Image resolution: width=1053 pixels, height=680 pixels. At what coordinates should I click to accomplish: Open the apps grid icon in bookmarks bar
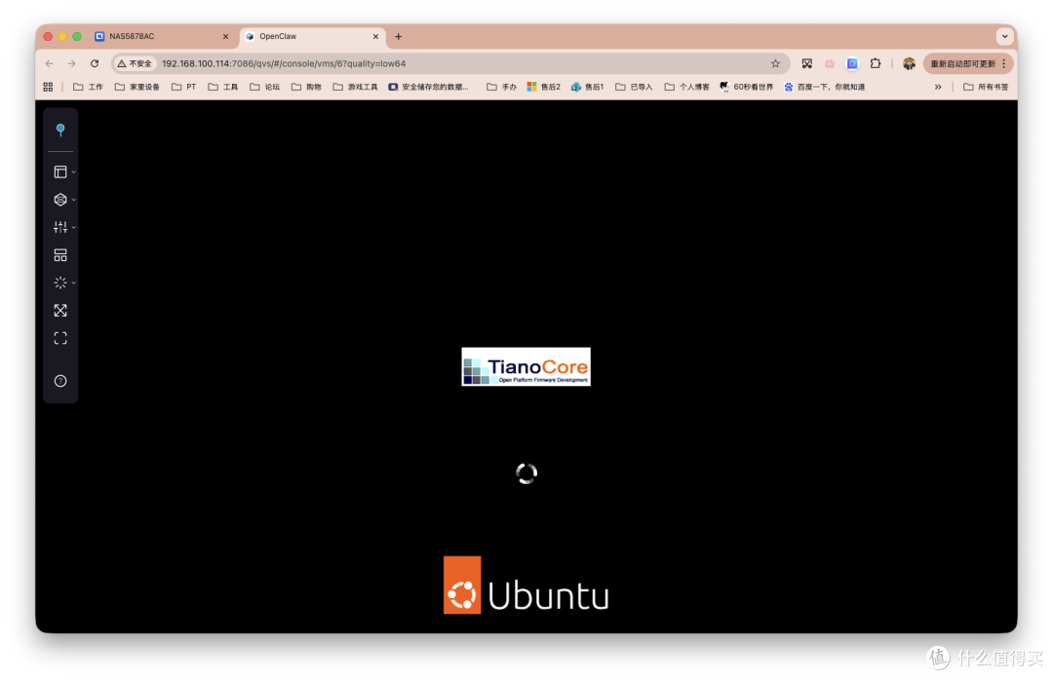[48, 87]
